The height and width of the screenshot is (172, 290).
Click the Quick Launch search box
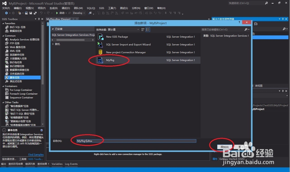coord(246,3)
